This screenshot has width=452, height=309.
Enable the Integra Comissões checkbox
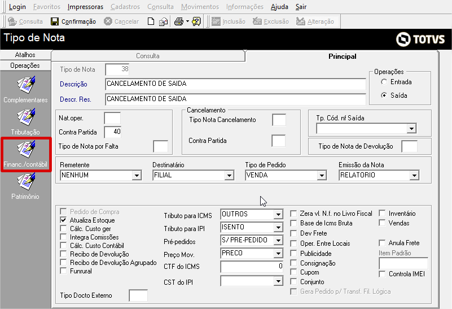63,237
